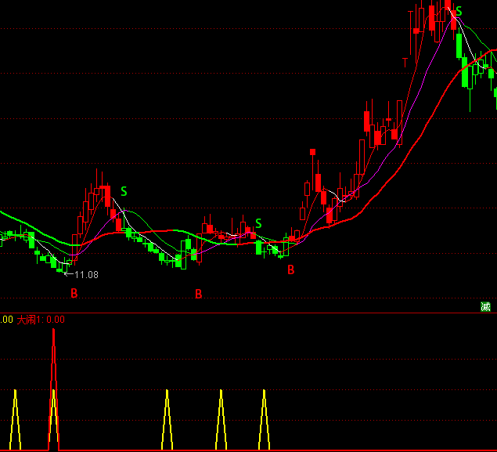This screenshot has height=452, width=497.
Task: Click the yellow indicator value at panel's left edge
Action: tap(6, 320)
